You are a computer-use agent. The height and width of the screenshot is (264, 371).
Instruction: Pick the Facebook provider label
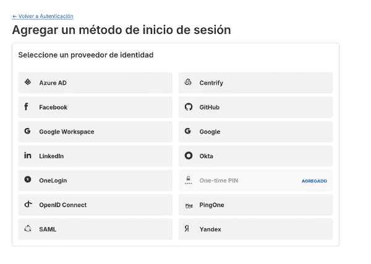click(x=53, y=108)
